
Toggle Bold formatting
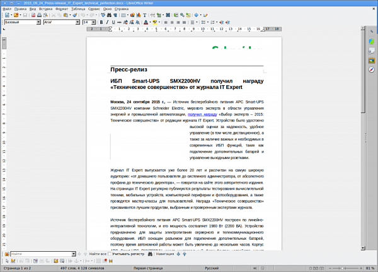pos(101,22)
